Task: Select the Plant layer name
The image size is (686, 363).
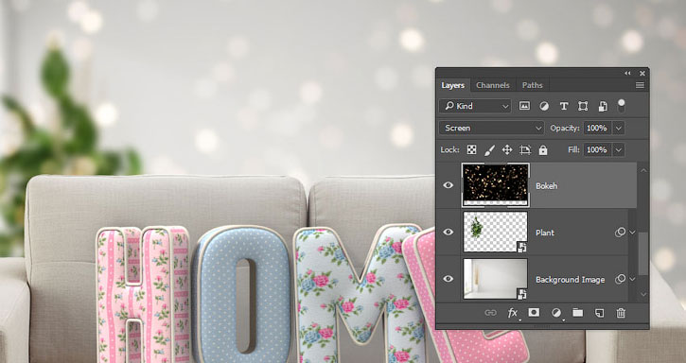Action: click(x=545, y=233)
